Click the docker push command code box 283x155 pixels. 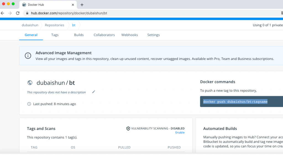point(242,102)
